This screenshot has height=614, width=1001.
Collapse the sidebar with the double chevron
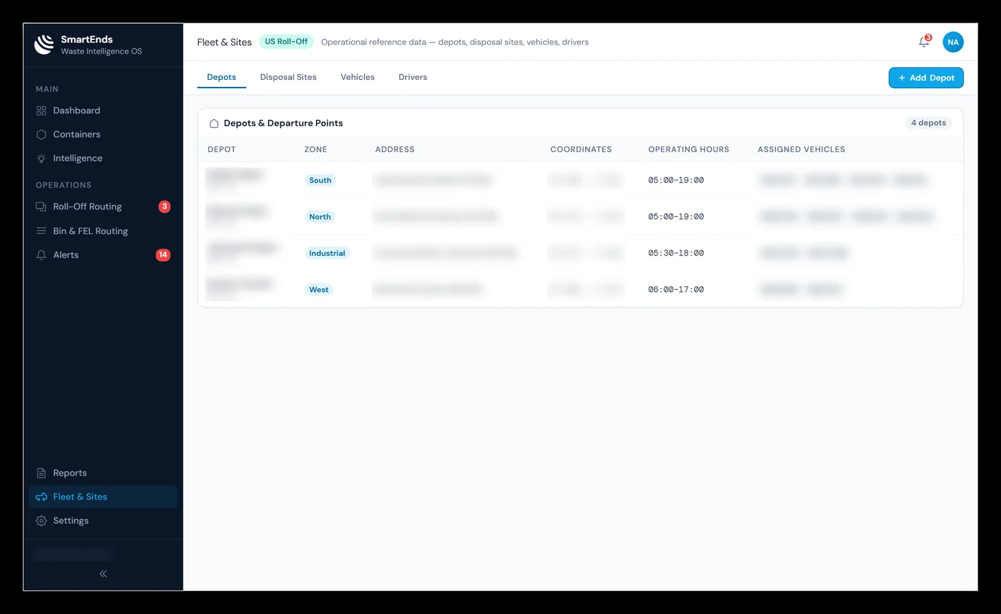tap(103, 573)
